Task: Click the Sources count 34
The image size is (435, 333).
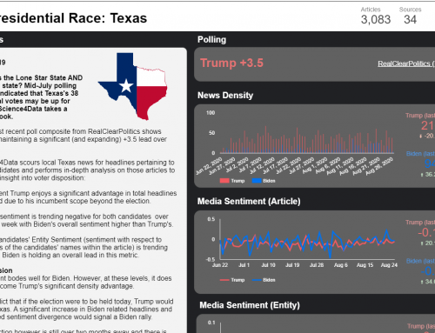Action: coord(410,19)
